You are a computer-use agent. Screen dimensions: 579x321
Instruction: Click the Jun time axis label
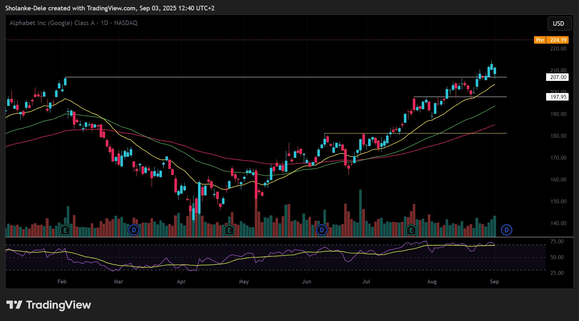[x=306, y=282]
